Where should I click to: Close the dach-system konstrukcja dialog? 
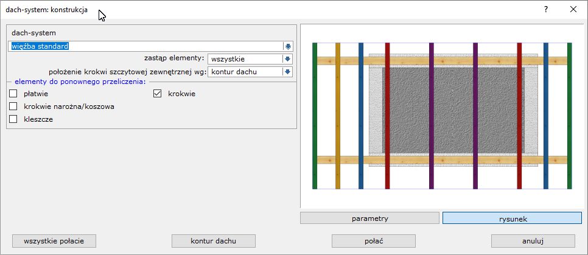click(573, 9)
